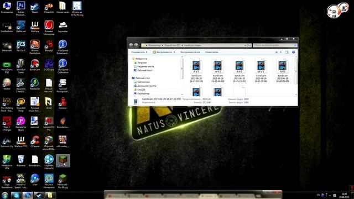Open the Minecraft Ru-M.org shortcut
This screenshot has width=354, height=199.
(63, 181)
